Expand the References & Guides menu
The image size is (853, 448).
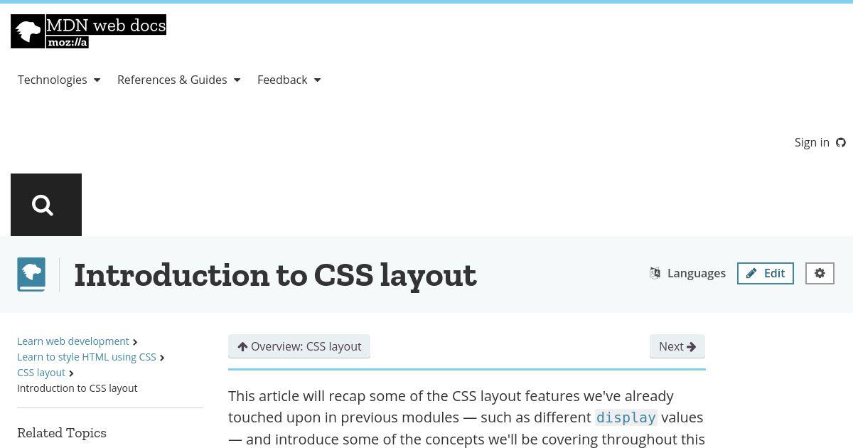(179, 80)
